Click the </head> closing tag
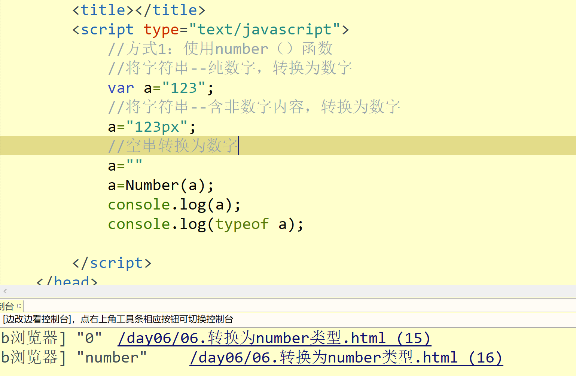The width and height of the screenshot is (576, 376). click(x=66, y=280)
